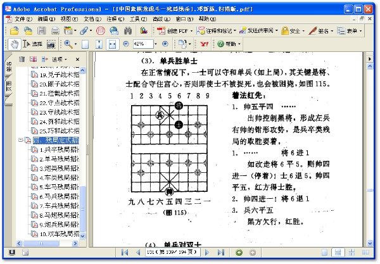Select the Snapshot camera tool
Image resolution: width=380 pixels, height=264 pixels.
[51, 44]
